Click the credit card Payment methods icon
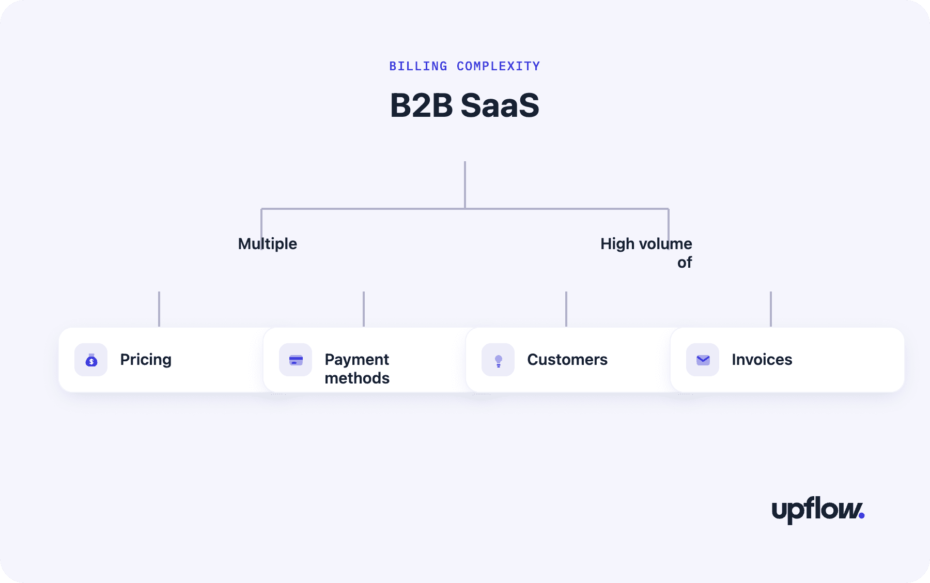This screenshot has width=930, height=583. [x=296, y=360]
